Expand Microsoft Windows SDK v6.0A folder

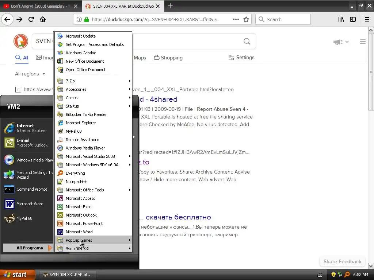click(x=93, y=165)
